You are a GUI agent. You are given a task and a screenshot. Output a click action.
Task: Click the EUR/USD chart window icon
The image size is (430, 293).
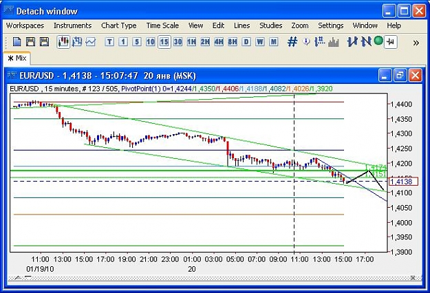(12, 74)
